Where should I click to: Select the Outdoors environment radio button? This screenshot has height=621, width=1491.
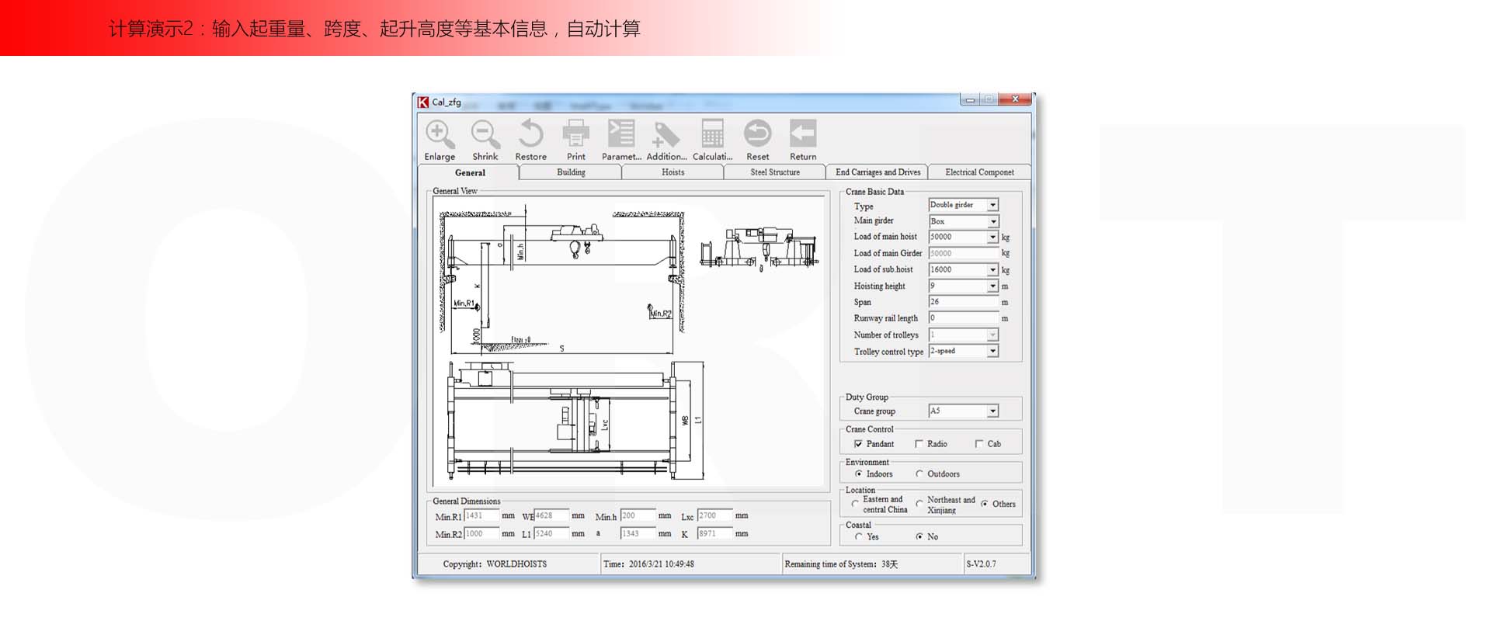point(919,474)
